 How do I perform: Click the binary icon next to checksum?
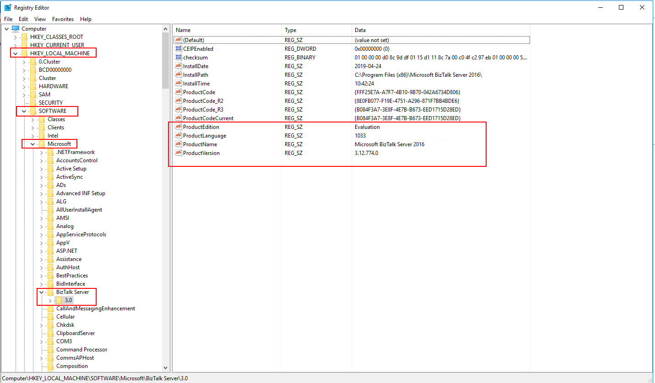pos(179,58)
